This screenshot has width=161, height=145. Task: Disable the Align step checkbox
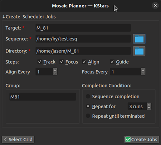point(84,62)
